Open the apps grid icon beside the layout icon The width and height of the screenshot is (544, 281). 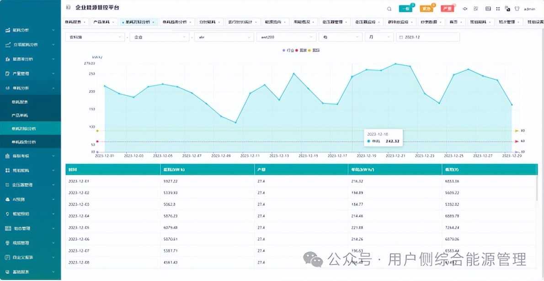pyautogui.click(x=498, y=8)
